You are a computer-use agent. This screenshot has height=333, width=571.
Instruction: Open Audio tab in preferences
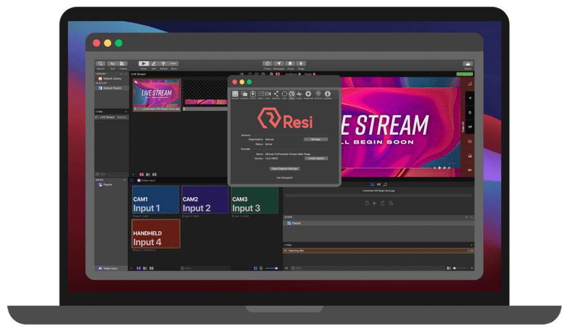click(299, 94)
